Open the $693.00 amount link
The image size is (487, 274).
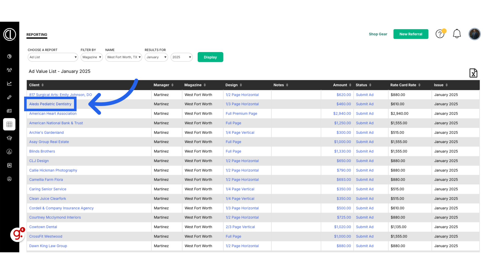[344, 180]
